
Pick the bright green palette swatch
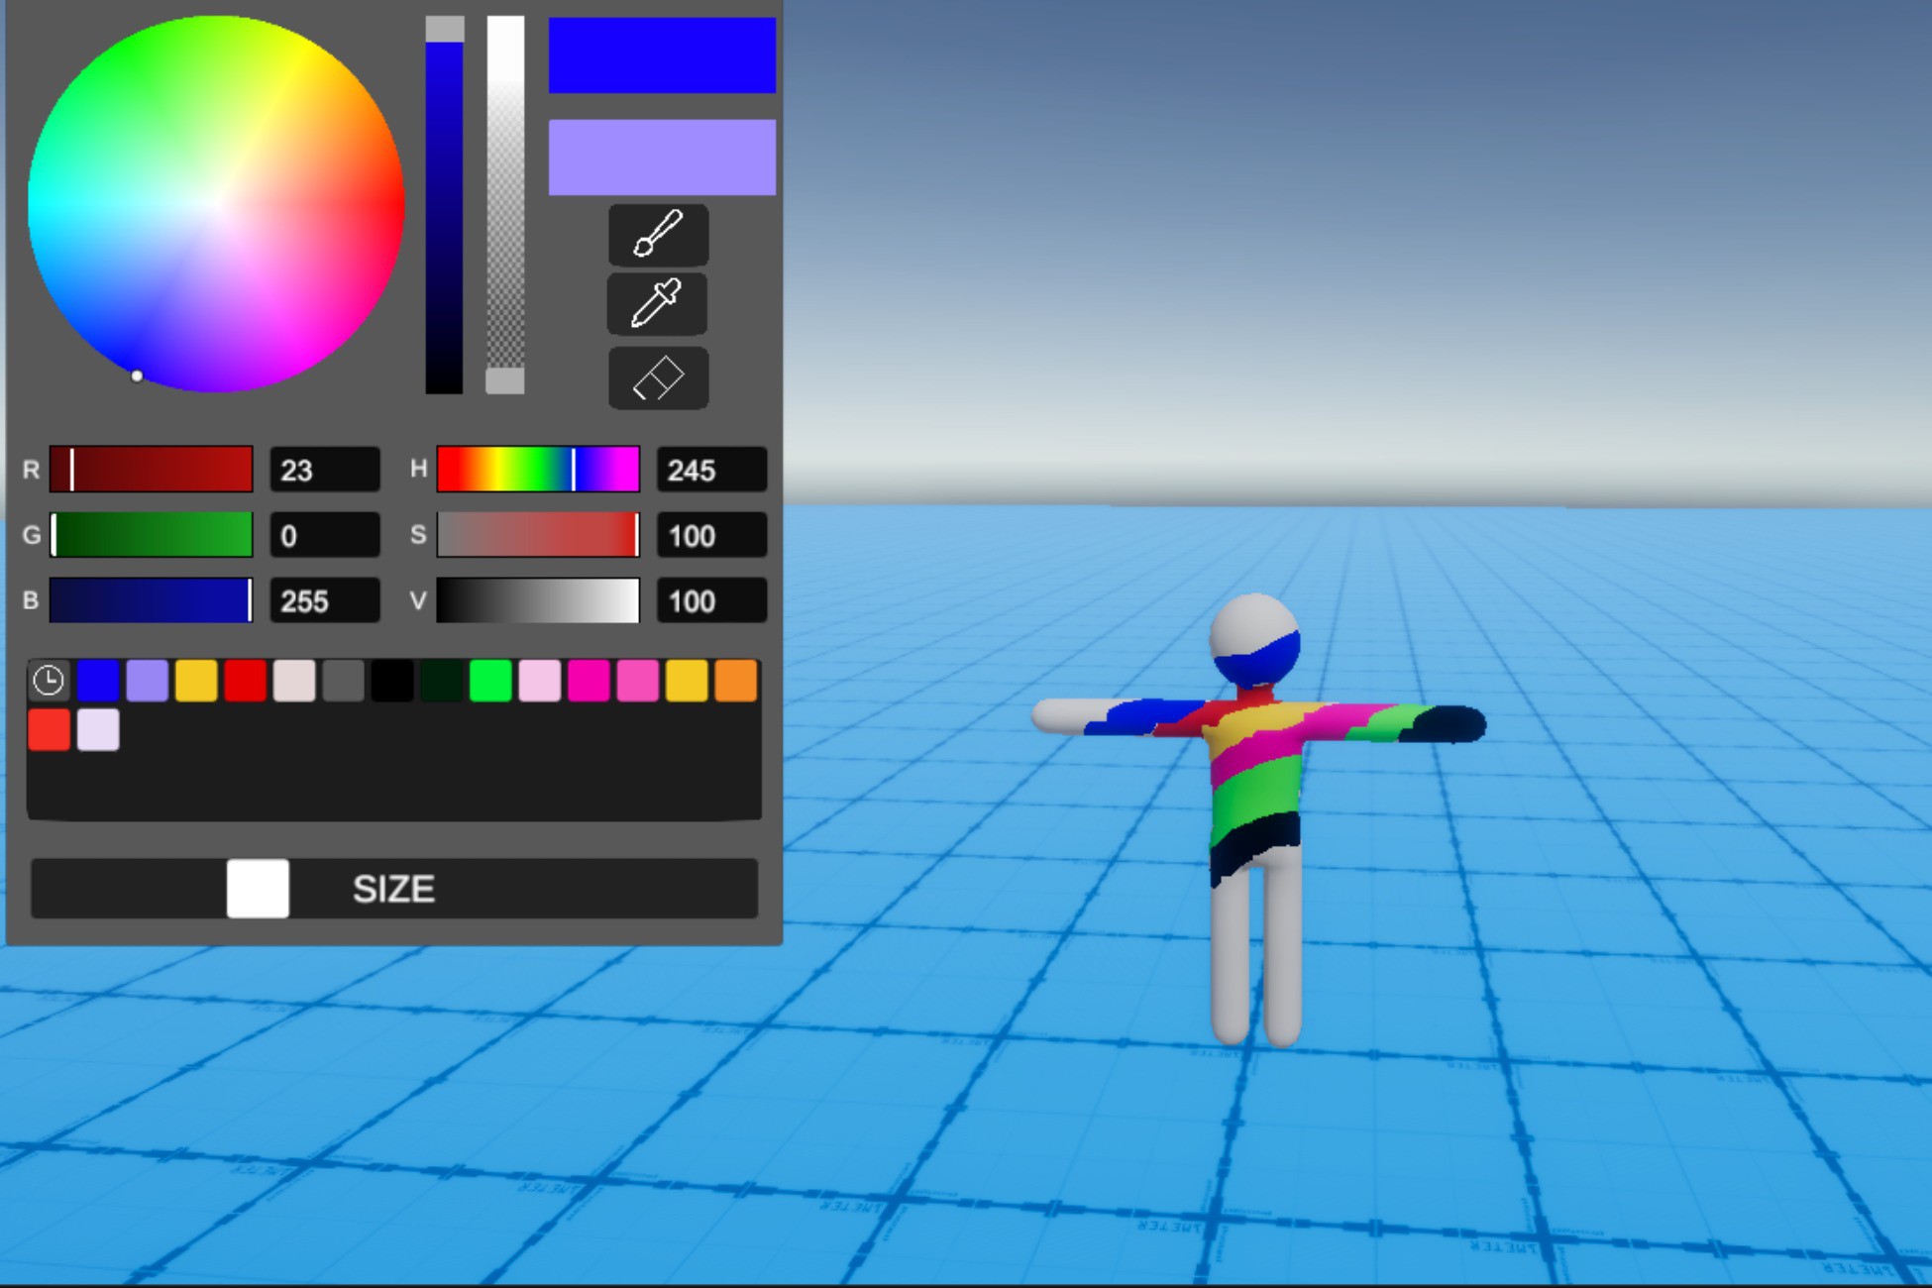pos(490,681)
